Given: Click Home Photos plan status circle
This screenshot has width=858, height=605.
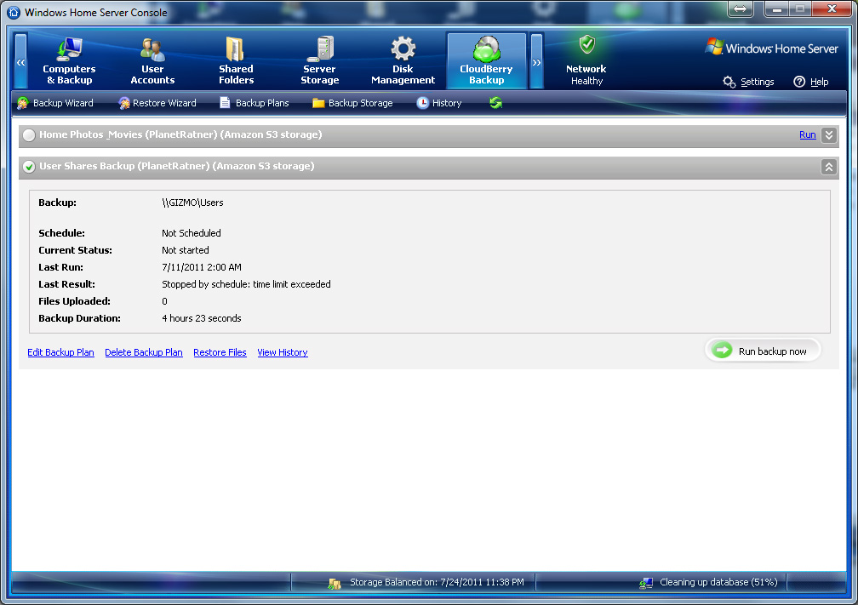Looking at the screenshot, I should (x=29, y=135).
